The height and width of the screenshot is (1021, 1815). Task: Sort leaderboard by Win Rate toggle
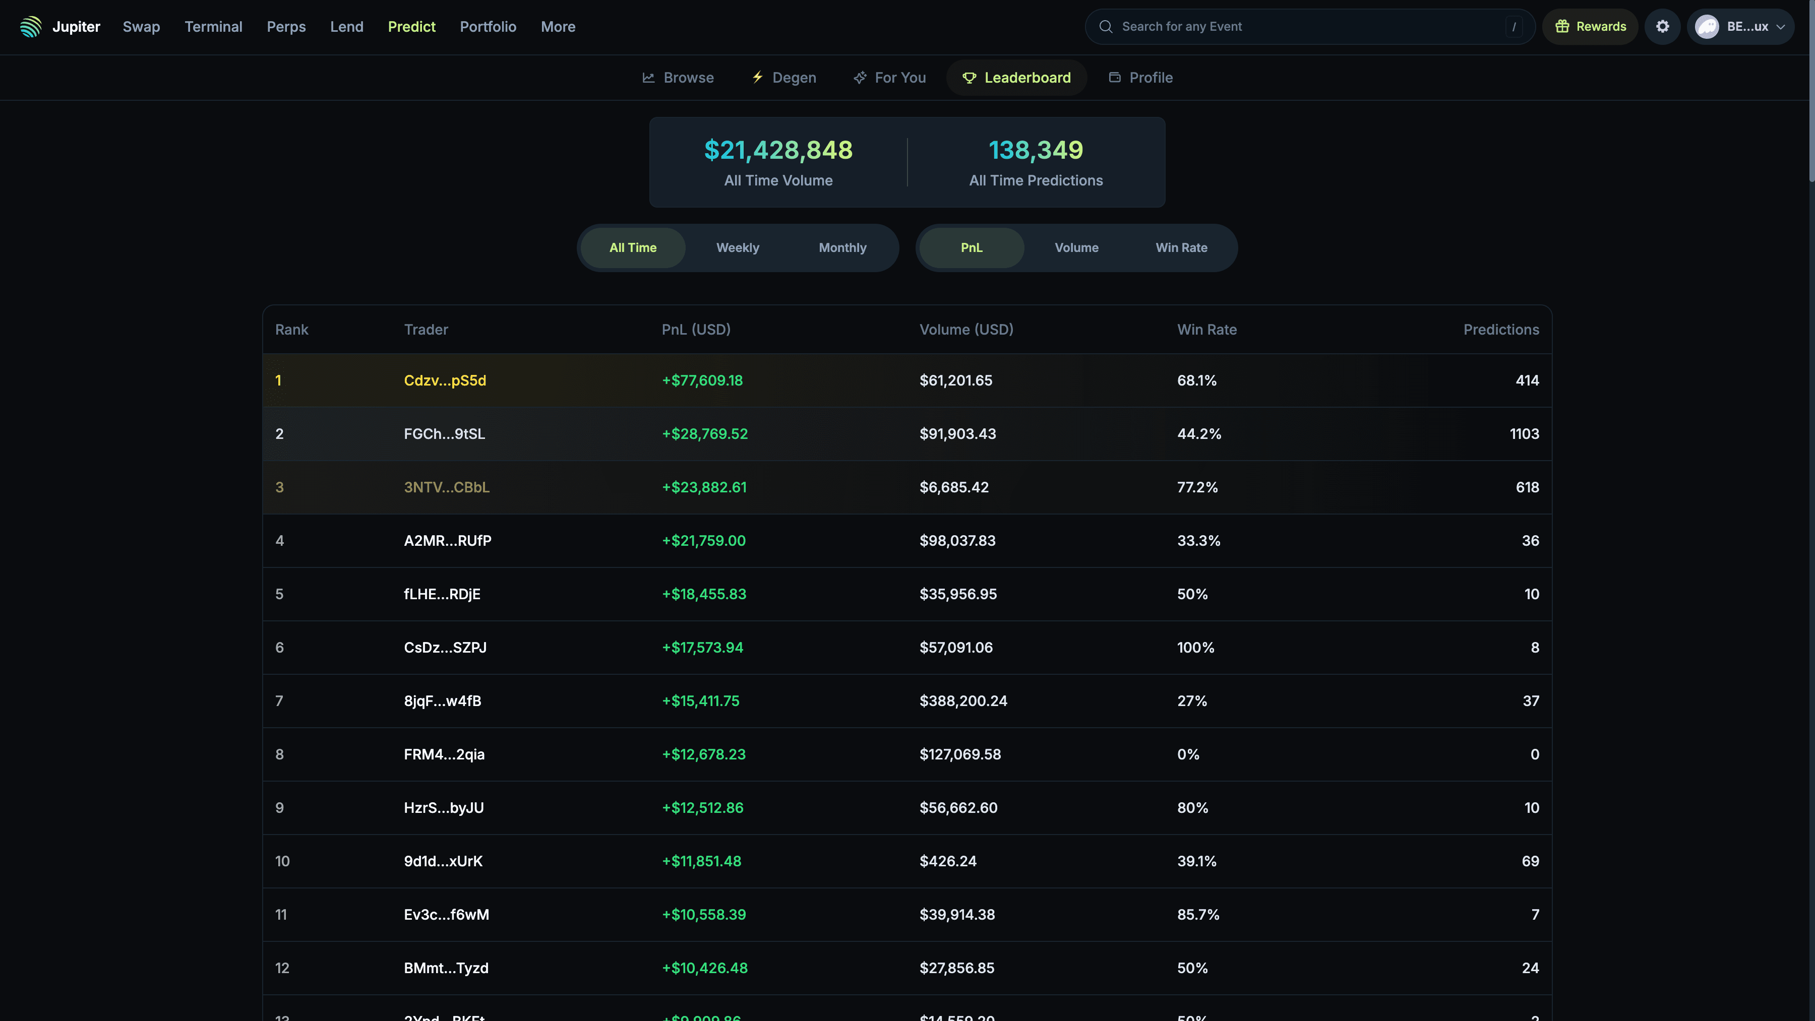click(1182, 248)
